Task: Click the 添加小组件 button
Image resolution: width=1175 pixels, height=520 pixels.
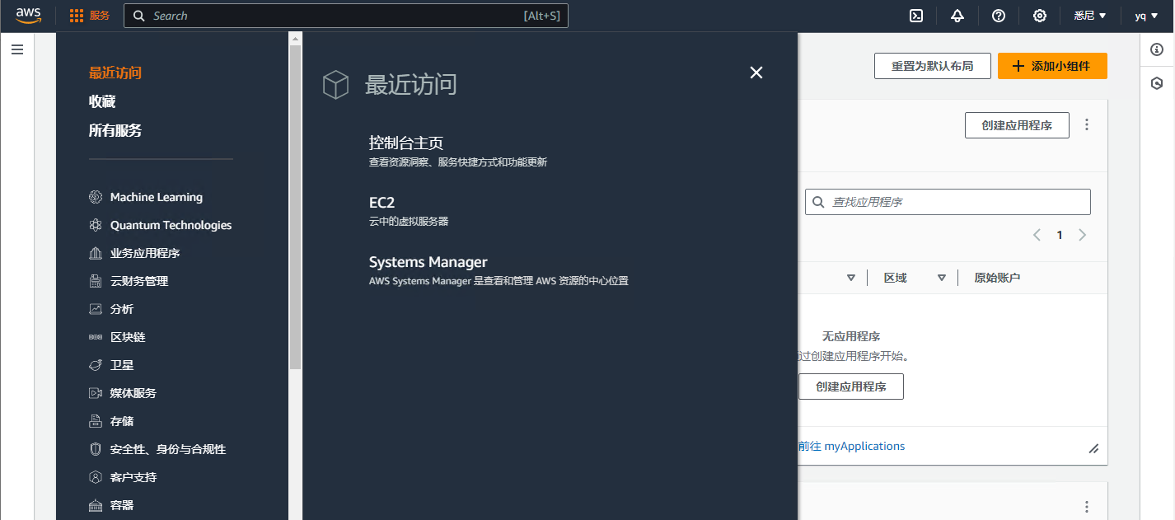Action: [x=1052, y=66]
